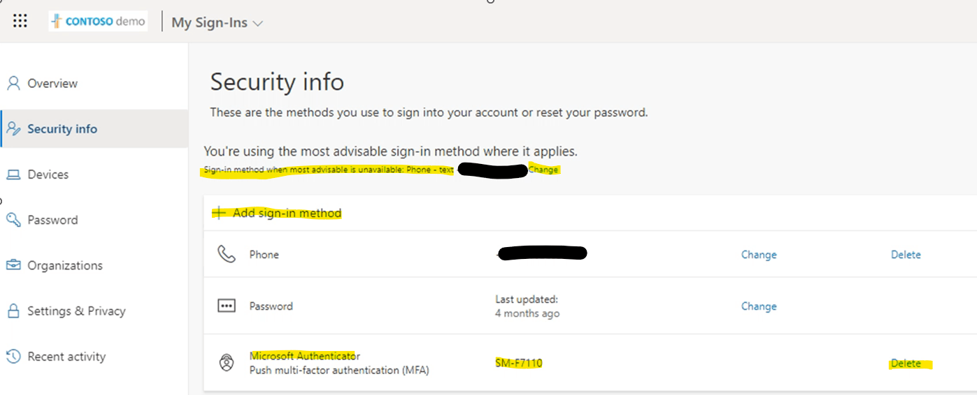Viewport: 977px width, 395px height.
Task: Click the Microsoft Authenticator row icon
Action: click(227, 363)
